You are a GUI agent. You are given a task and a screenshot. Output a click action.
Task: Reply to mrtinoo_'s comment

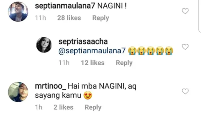93,107
